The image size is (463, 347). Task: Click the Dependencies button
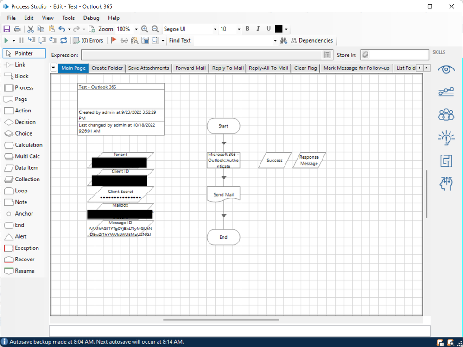coord(311,41)
